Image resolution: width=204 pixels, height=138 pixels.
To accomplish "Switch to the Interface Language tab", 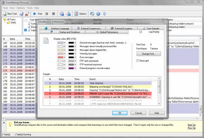I will point(56,28).
